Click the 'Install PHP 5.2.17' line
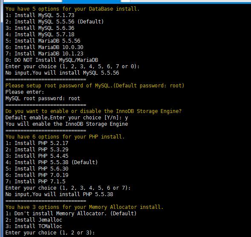Viewport: 251px width, 237px height. [x=37, y=143]
